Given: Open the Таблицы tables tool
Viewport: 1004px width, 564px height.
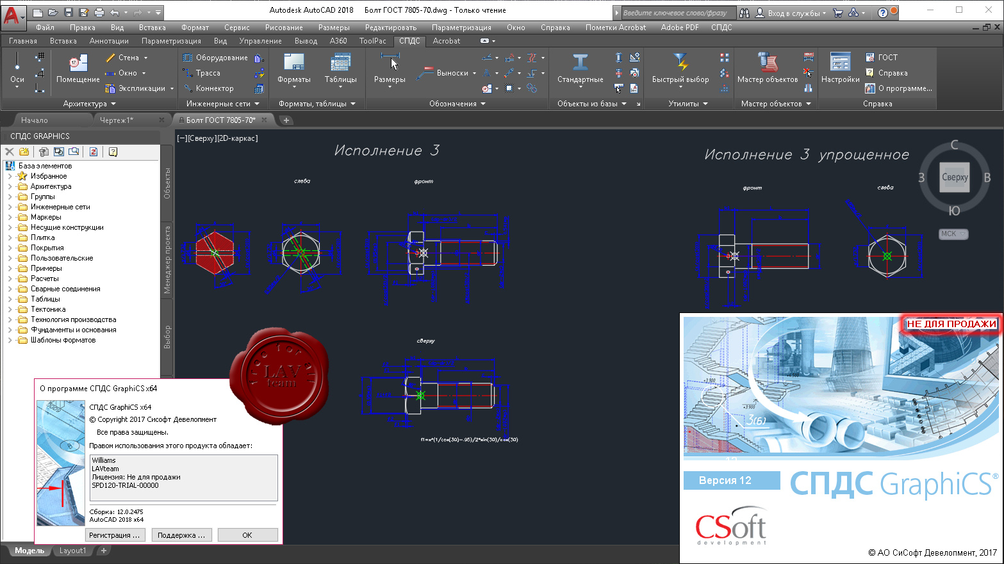Looking at the screenshot, I should (x=340, y=69).
